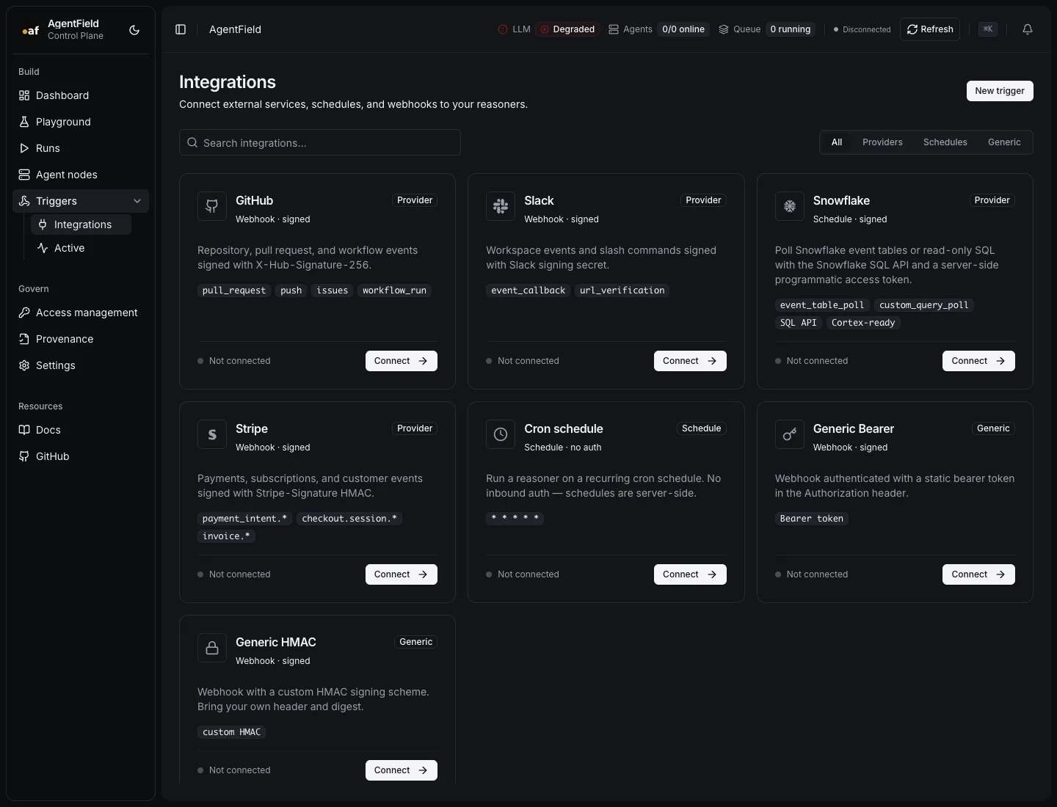Screen dimensions: 1057x807
Task: Click the Refresh button
Action: pyautogui.click(x=930, y=29)
